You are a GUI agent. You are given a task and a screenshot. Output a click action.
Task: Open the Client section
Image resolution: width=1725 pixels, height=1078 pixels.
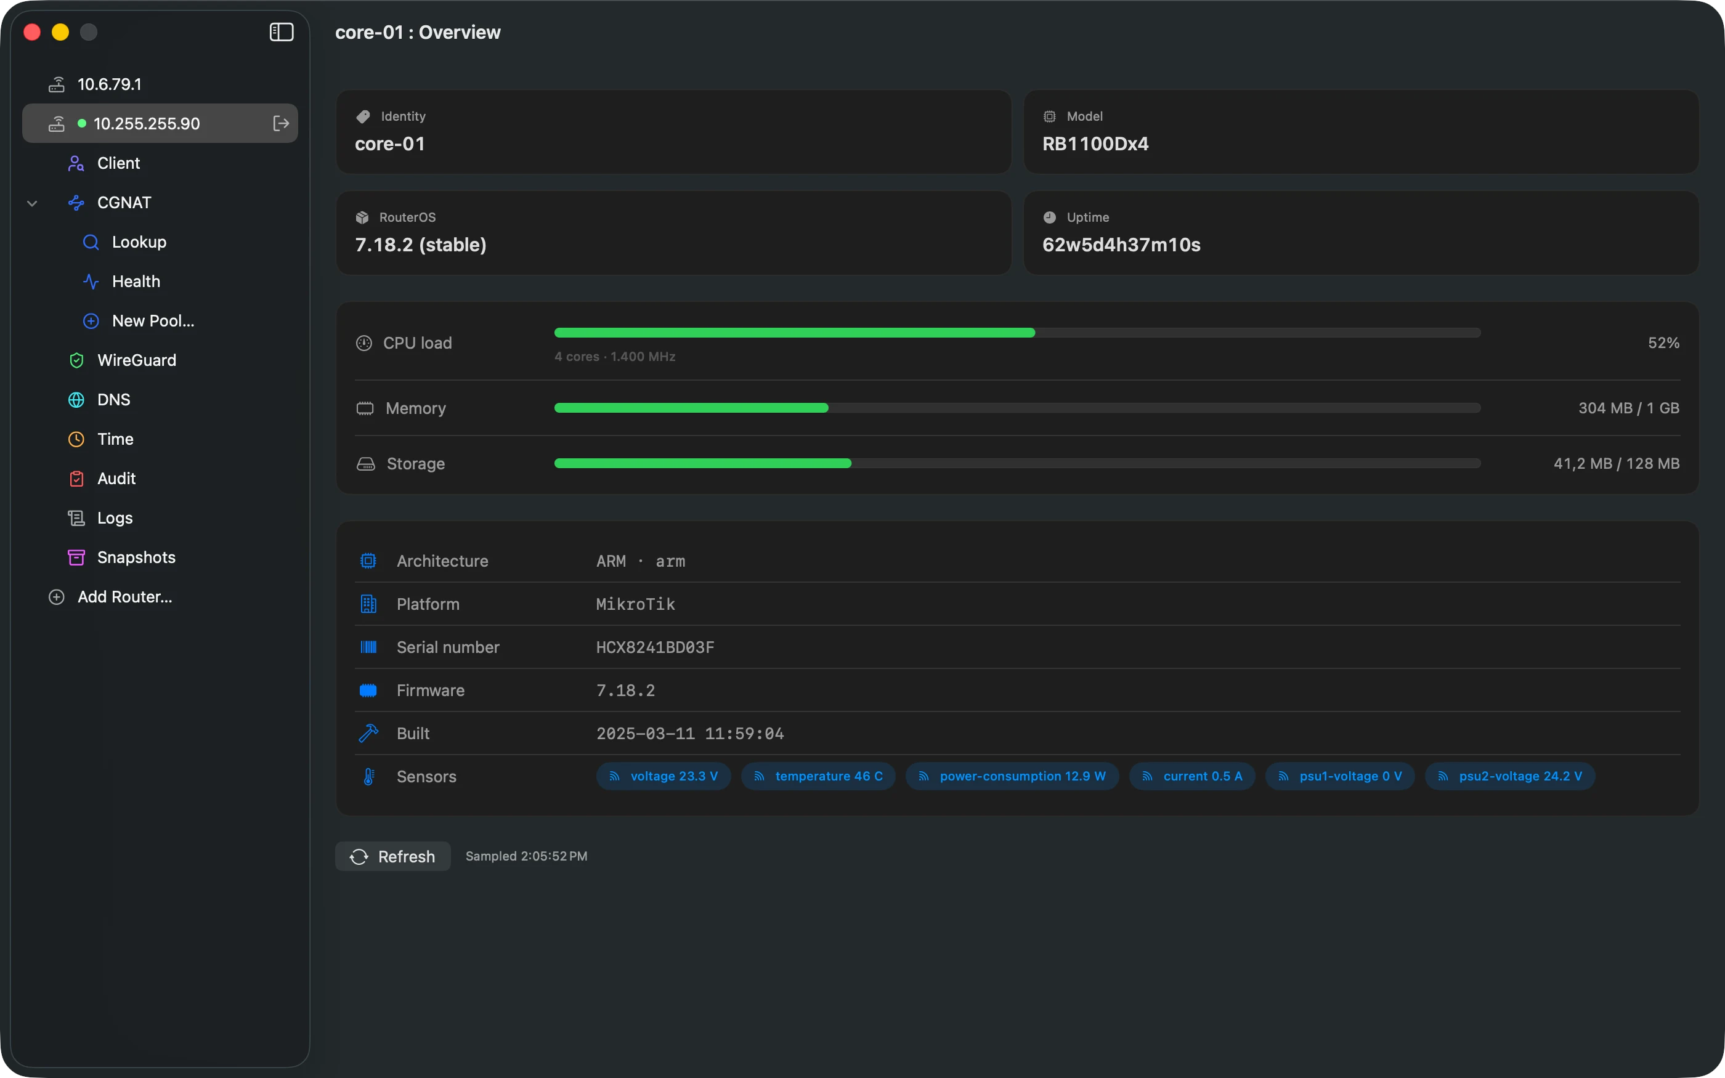[x=160, y=163]
